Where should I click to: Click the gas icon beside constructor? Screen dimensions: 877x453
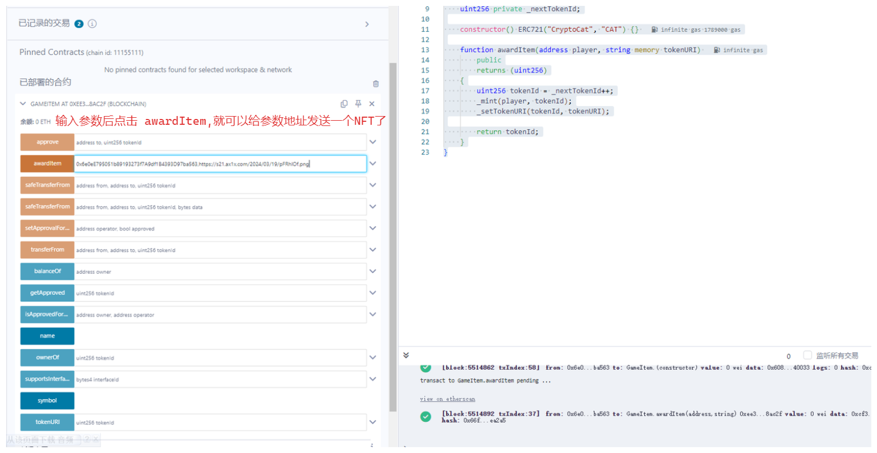pyautogui.click(x=655, y=29)
